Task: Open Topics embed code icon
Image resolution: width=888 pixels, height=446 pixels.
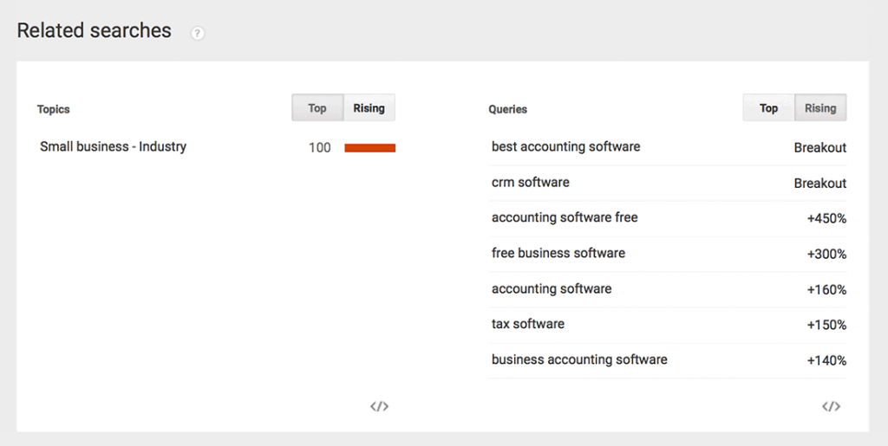Action: [380, 406]
